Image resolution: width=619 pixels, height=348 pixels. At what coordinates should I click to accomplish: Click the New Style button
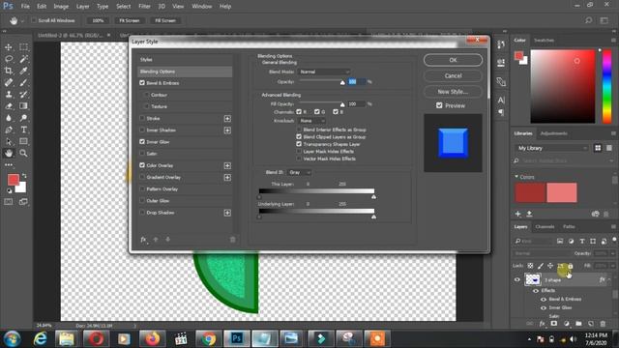[453, 92]
